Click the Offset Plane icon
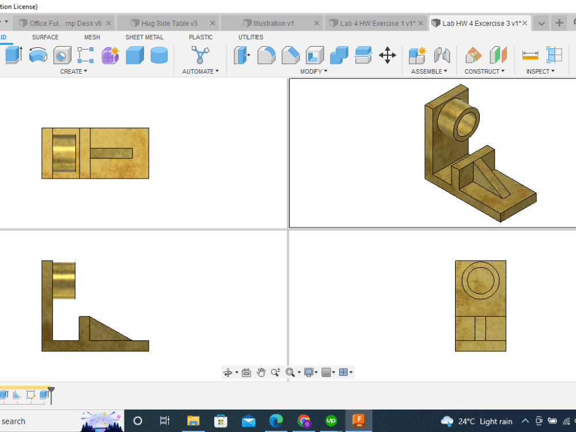The height and width of the screenshot is (432, 576). (x=473, y=55)
